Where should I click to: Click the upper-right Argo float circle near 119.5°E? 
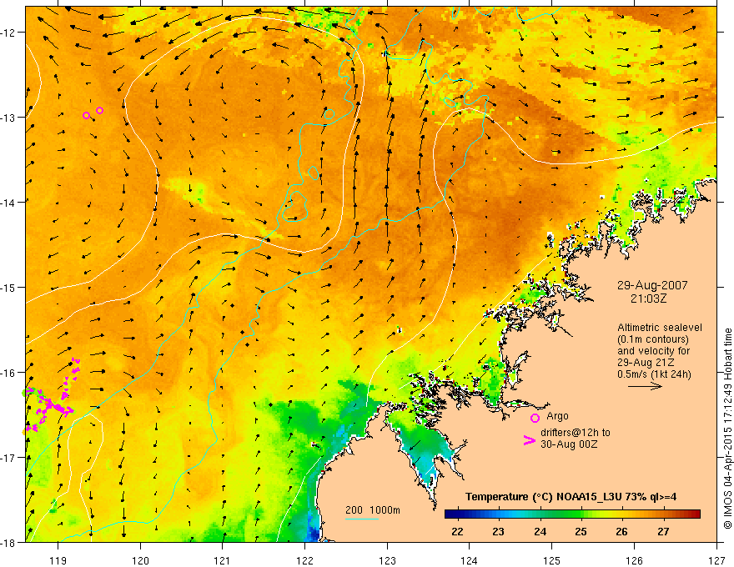[100, 110]
